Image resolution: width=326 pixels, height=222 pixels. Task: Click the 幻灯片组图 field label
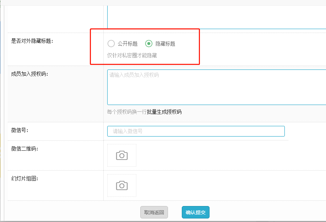(25, 178)
